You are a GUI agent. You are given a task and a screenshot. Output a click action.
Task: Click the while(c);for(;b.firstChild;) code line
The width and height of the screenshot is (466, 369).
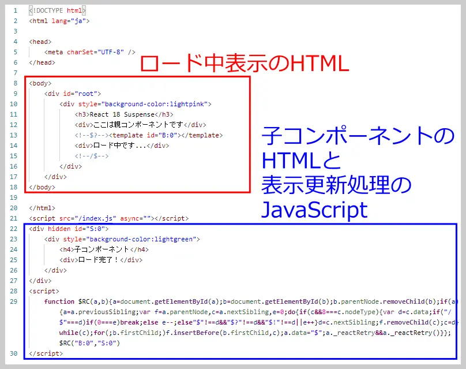click(255, 333)
